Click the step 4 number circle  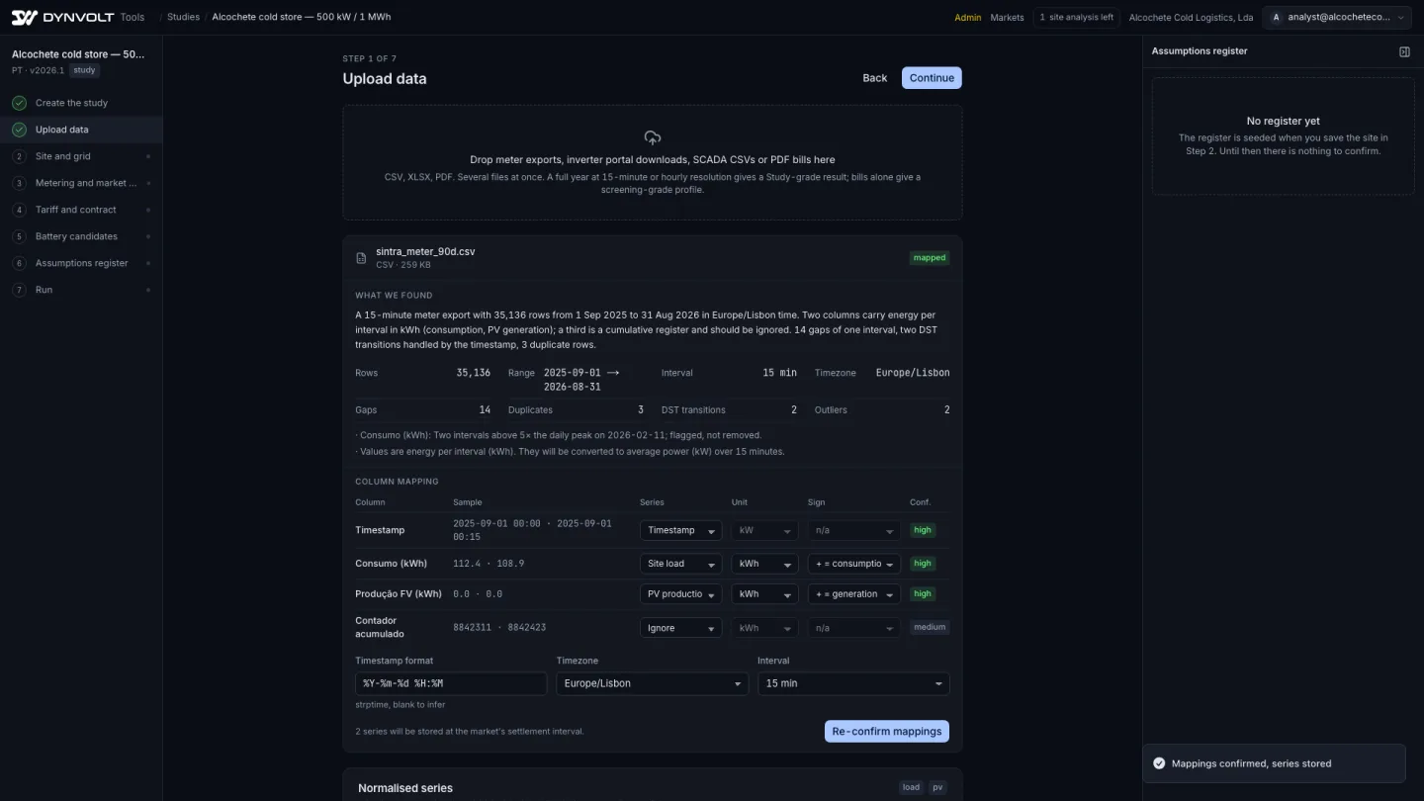point(19,210)
